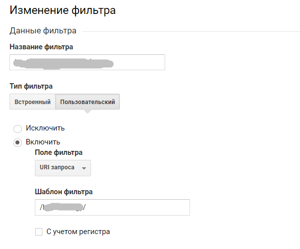Click the divider line beside Данные фильтра

point(191,31)
